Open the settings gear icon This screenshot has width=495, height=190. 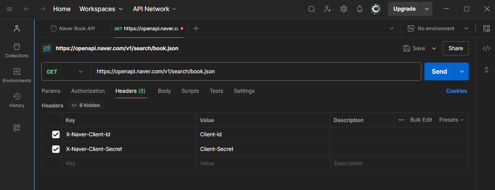coord(344,9)
